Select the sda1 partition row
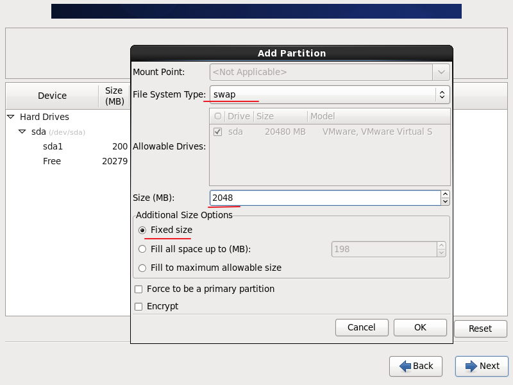This screenshot has width=513, height=385. pos(53,146)
